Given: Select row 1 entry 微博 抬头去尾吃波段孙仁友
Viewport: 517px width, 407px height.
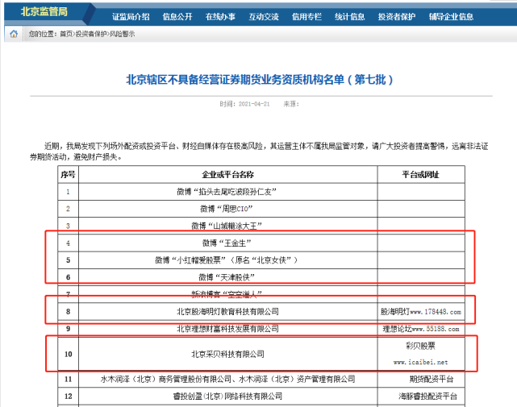Looking at the screenshot, I should pyautogui.click(x=227, y=192).
